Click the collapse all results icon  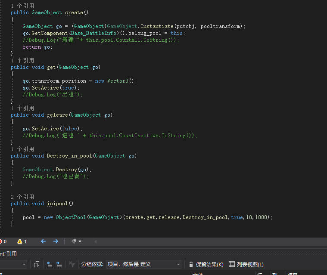coord(50,264)
